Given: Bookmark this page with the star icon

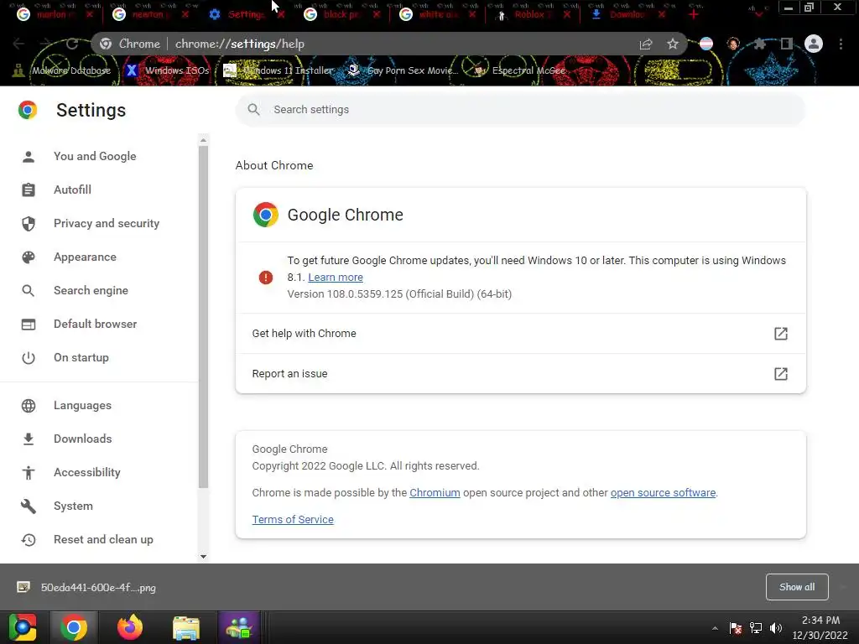Looking at the screenshot, I should click(673, 44).
